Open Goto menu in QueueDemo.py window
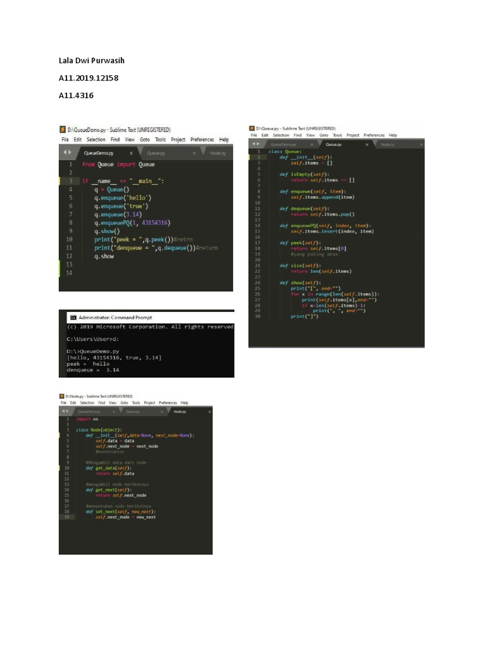Screen dimensions: 486x648 coord(145,140)
